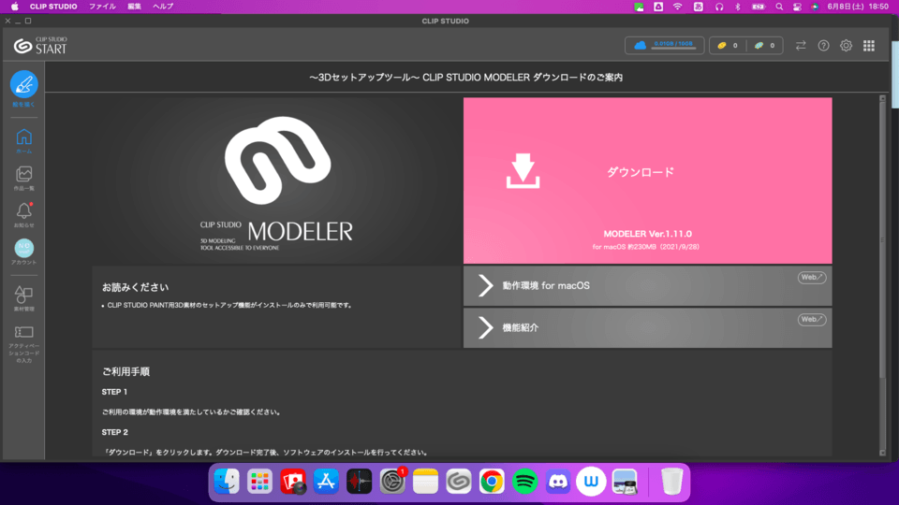
Task: Open cloud storage usage indicator
Action: pos(664,45)
